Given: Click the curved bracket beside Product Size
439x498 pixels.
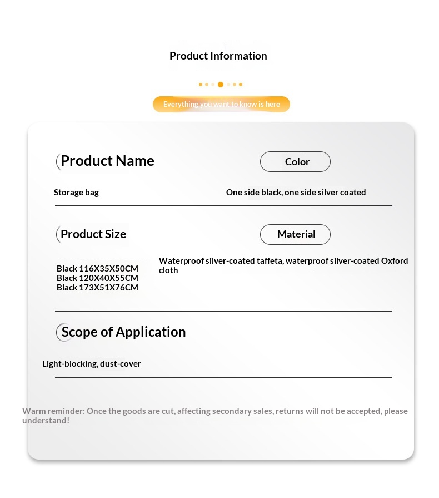Looking at the screenshot, I should [58, 235].
